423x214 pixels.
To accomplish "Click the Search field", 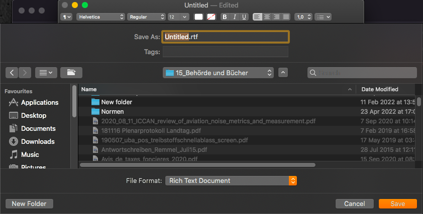I will click(362, 73).
